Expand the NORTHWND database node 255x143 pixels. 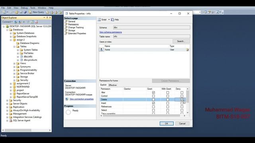coord(11,87)
